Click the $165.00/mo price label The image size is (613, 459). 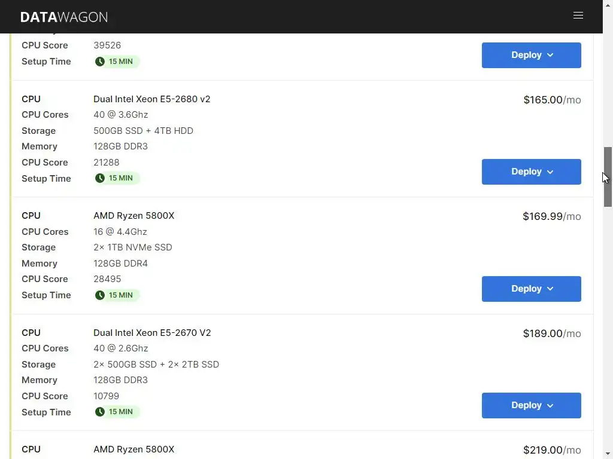point(551,100)
